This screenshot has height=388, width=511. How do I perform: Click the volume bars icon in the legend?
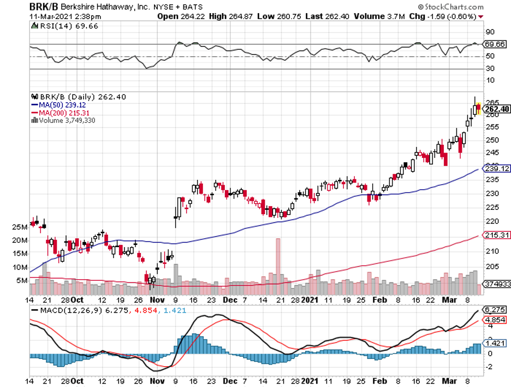click(x=34, y=120)
